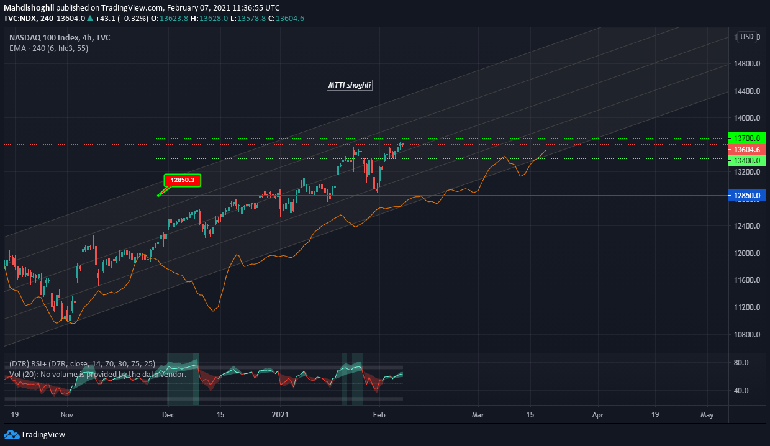
Task: Click the Nov label on time axis
Action: point(67,414)
